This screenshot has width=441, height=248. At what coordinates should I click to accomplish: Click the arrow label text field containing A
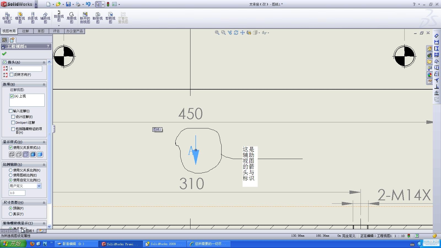point(26,69)
